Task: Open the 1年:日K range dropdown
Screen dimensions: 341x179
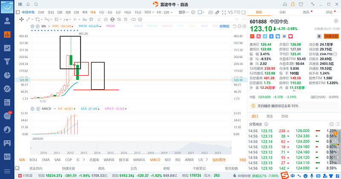Action: pos(165,12)
